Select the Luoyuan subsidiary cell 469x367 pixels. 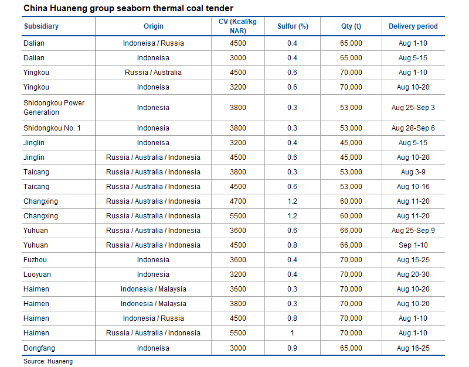click(37, 275)
